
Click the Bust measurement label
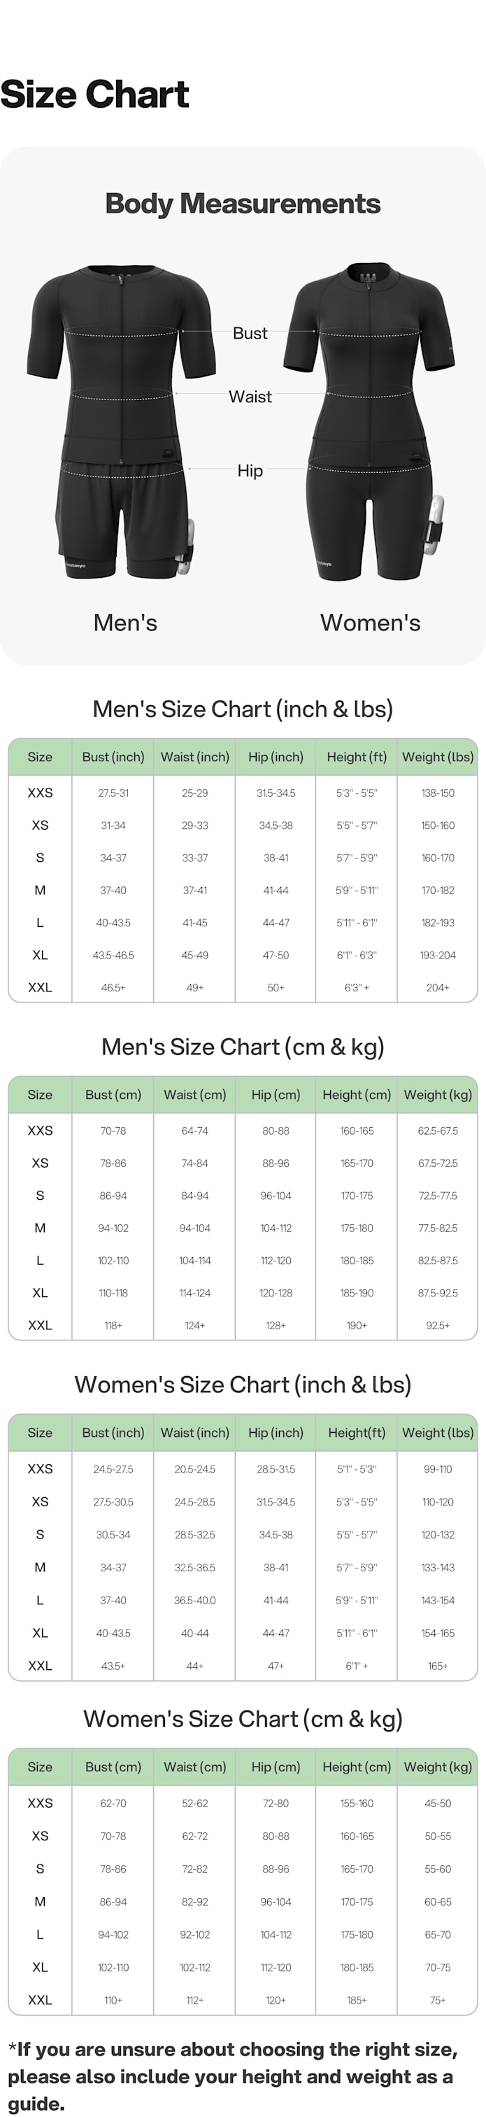pos(250,333)
